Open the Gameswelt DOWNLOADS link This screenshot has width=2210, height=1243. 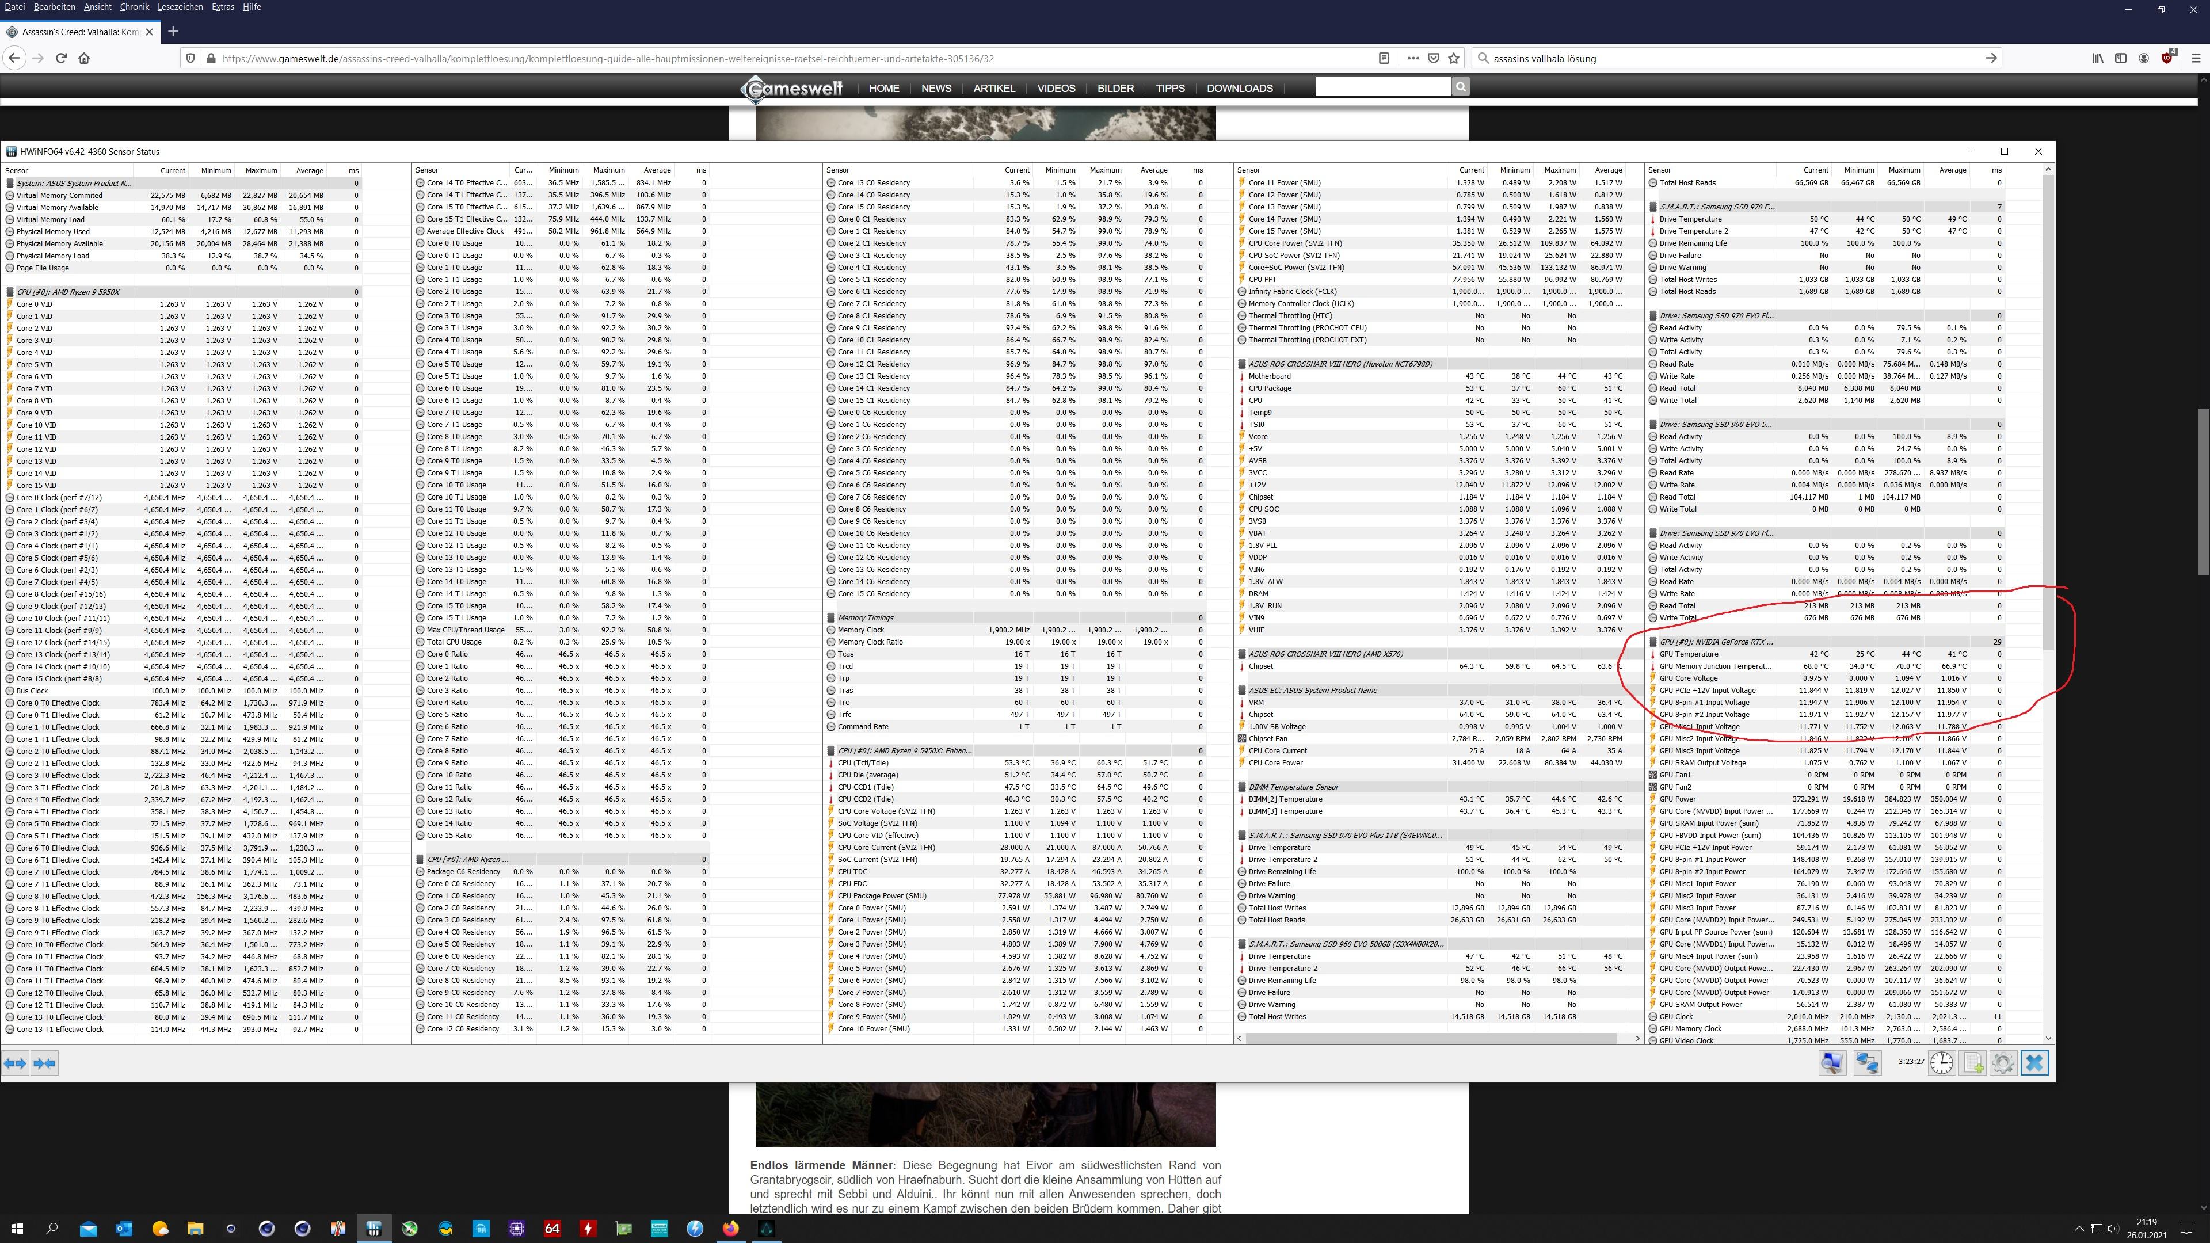(x=1239, y=89)
